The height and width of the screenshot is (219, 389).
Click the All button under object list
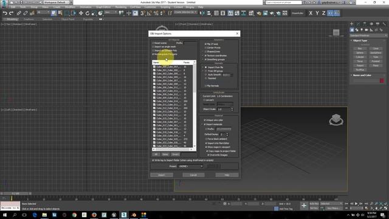[156, 155]
